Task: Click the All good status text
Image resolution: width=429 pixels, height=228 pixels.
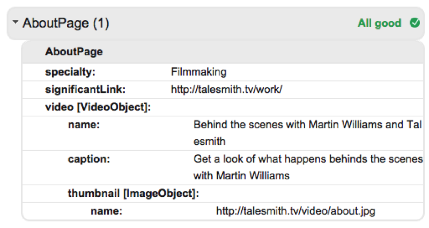Action: pyautogui.click(x=379, y=23)
